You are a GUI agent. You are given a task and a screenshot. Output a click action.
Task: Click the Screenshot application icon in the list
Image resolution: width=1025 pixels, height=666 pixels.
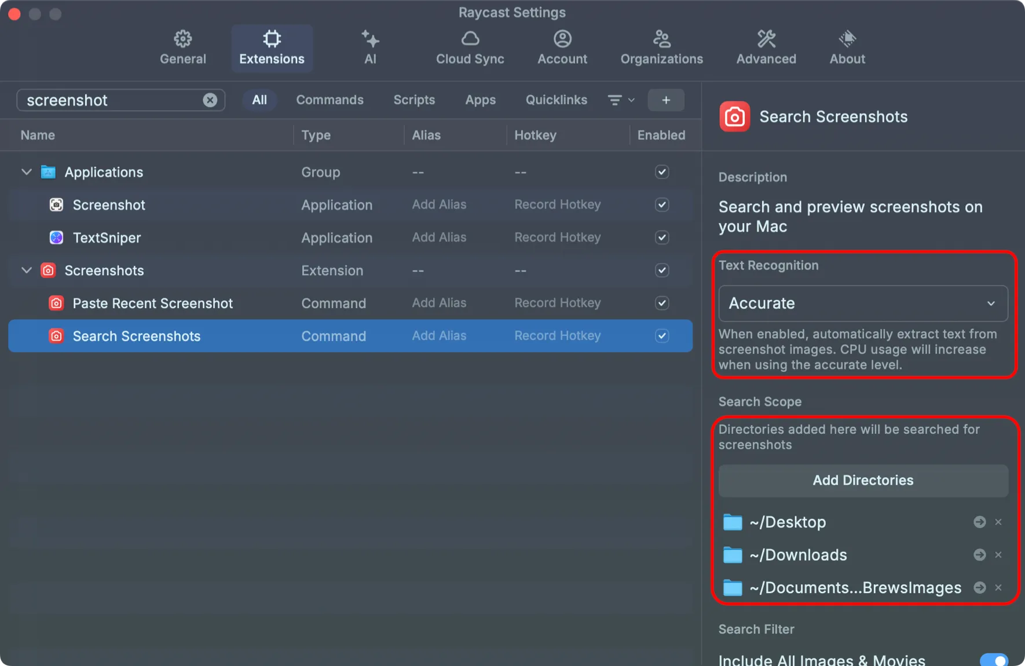56,204
